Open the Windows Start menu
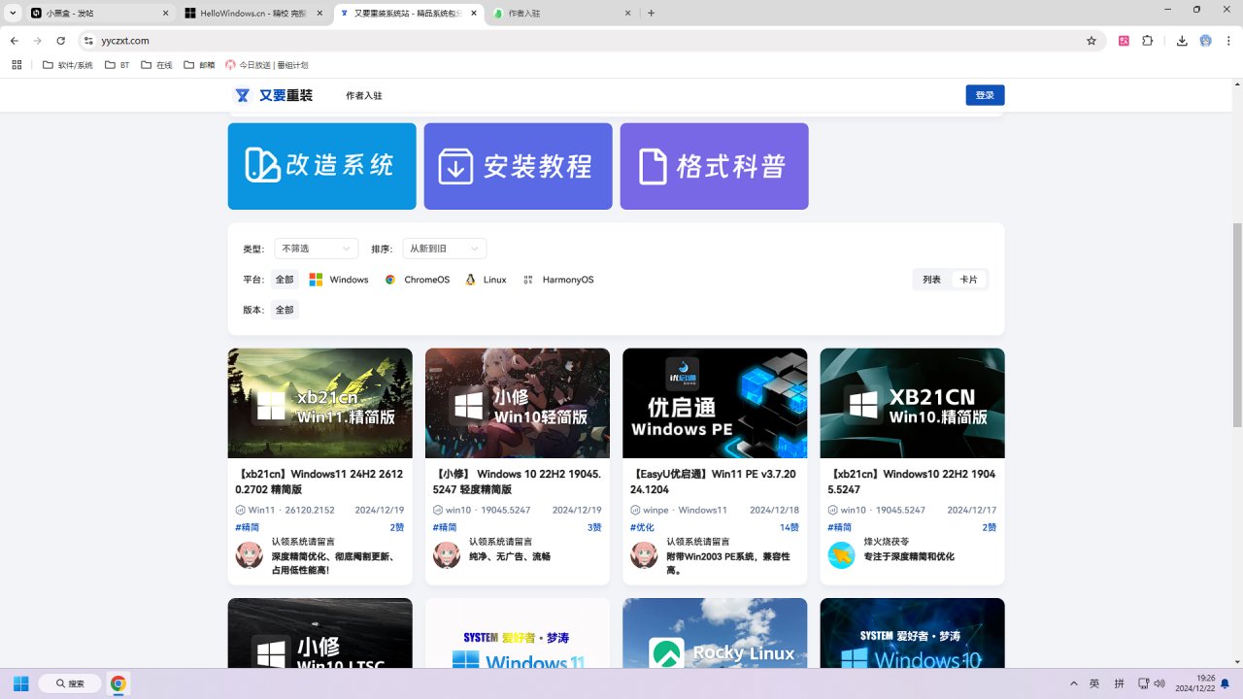The height and width of the screenshot is (699, 1243). 20,683
